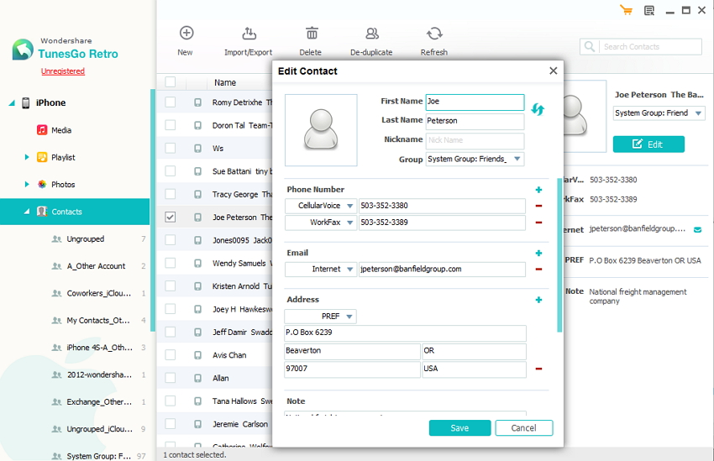The image size is (714, 461).
Task: Select the Ungrouped contacts group
Action: (85, 239)
